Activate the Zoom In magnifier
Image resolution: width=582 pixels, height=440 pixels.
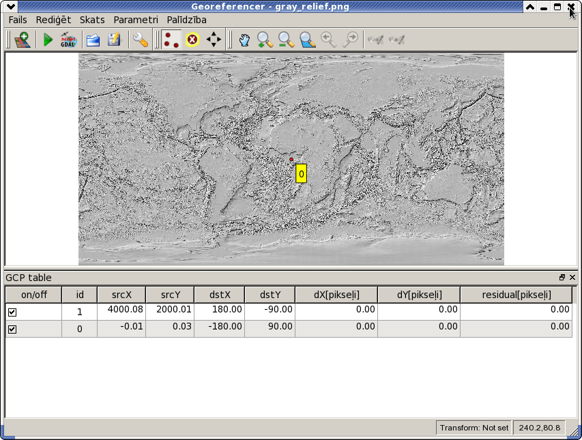coord(265,40)
